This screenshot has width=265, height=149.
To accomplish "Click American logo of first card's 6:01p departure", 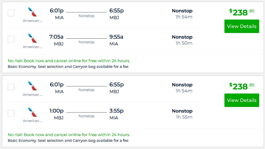I will (x=33, y=12).
